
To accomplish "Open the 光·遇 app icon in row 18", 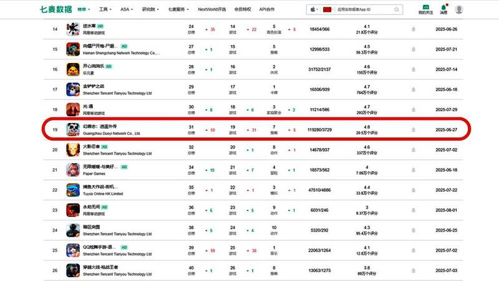I will (x=73, y=110).
